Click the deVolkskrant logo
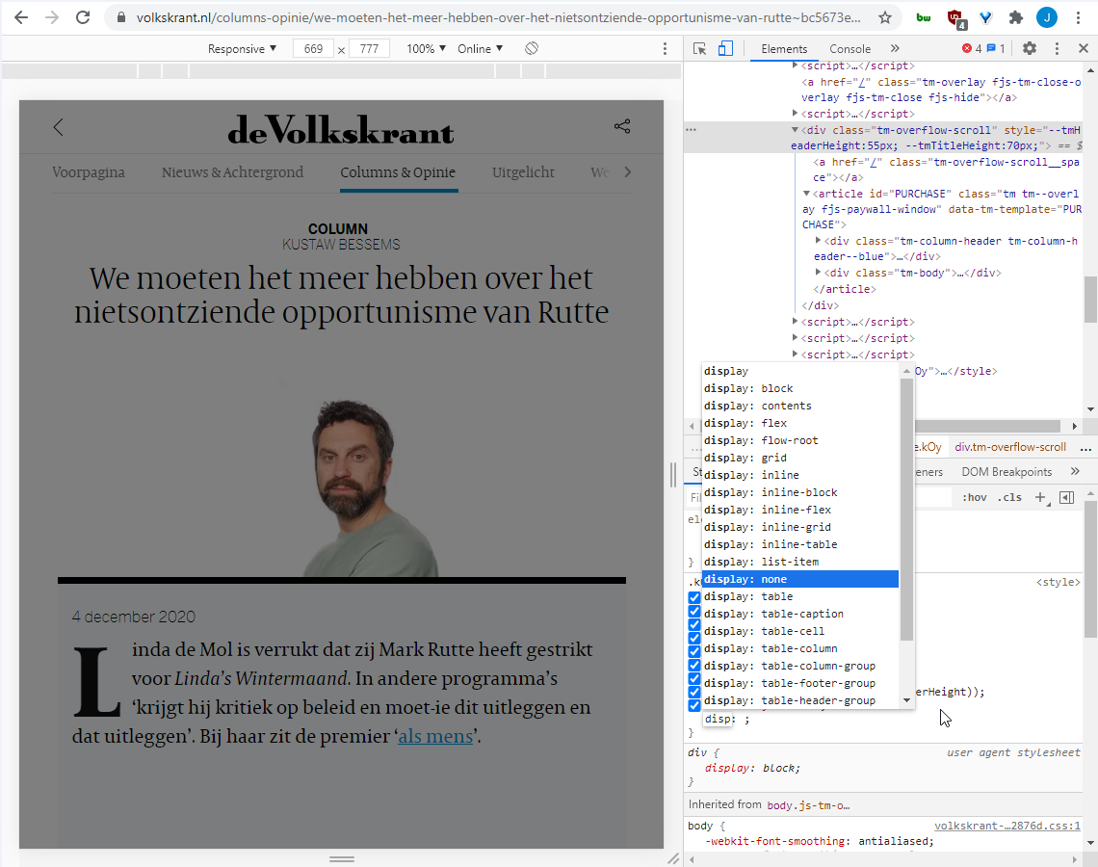The height and width of the screenshot is (867, 1098). coord(341,129)
